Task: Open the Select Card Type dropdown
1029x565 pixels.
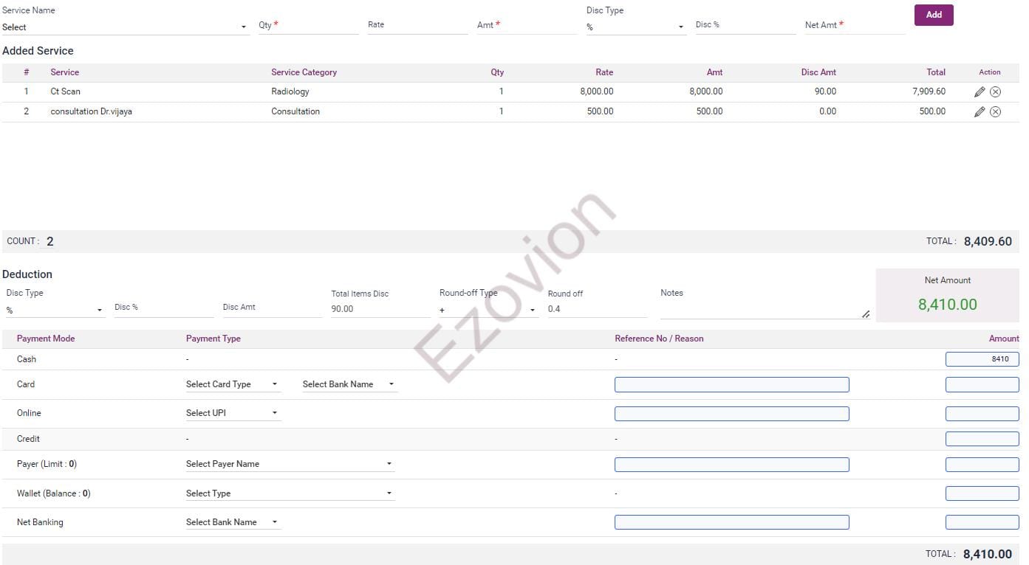Action: pos(232,384)
